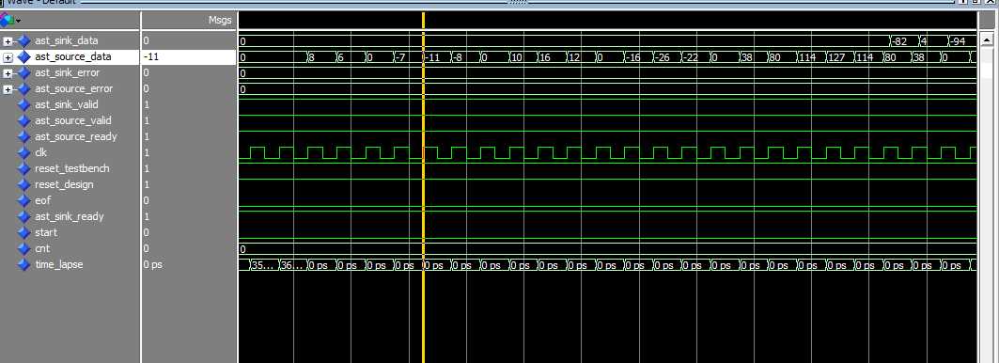Select the ast_source_error signal name
Screen dimensions: 999x363
[73, 88]
